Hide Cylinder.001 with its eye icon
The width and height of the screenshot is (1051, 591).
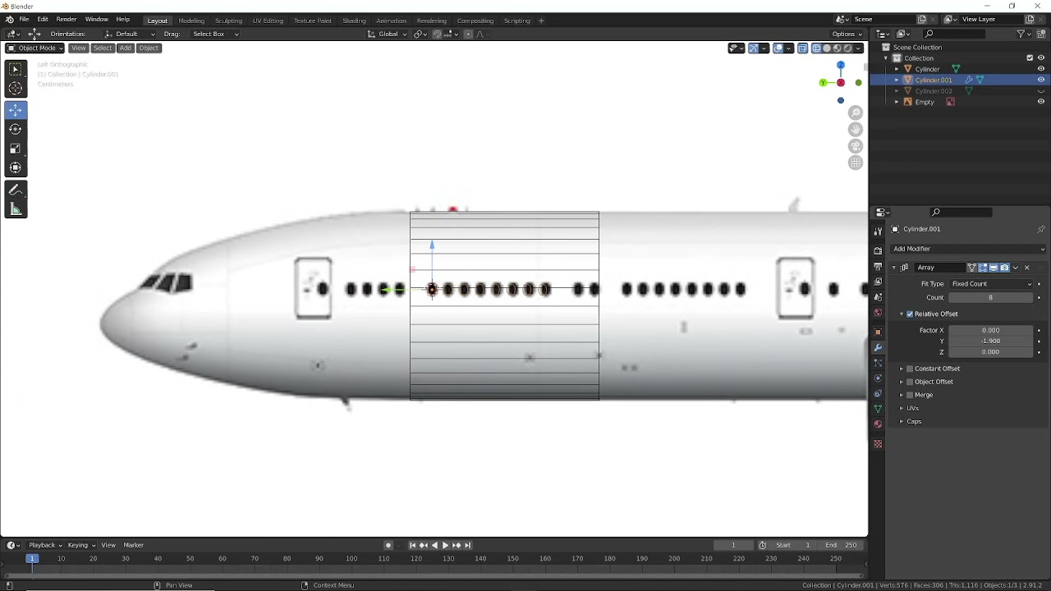(x=1041, y=80)
